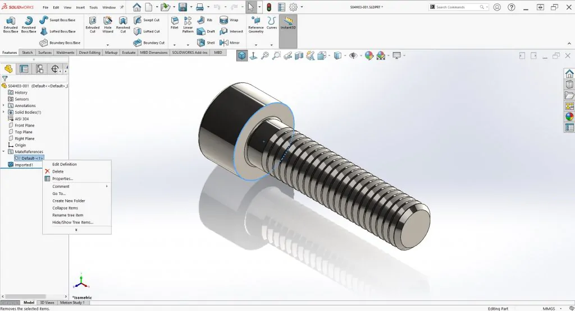
Task: Select the Mirror tool
Action: point(230,43)
